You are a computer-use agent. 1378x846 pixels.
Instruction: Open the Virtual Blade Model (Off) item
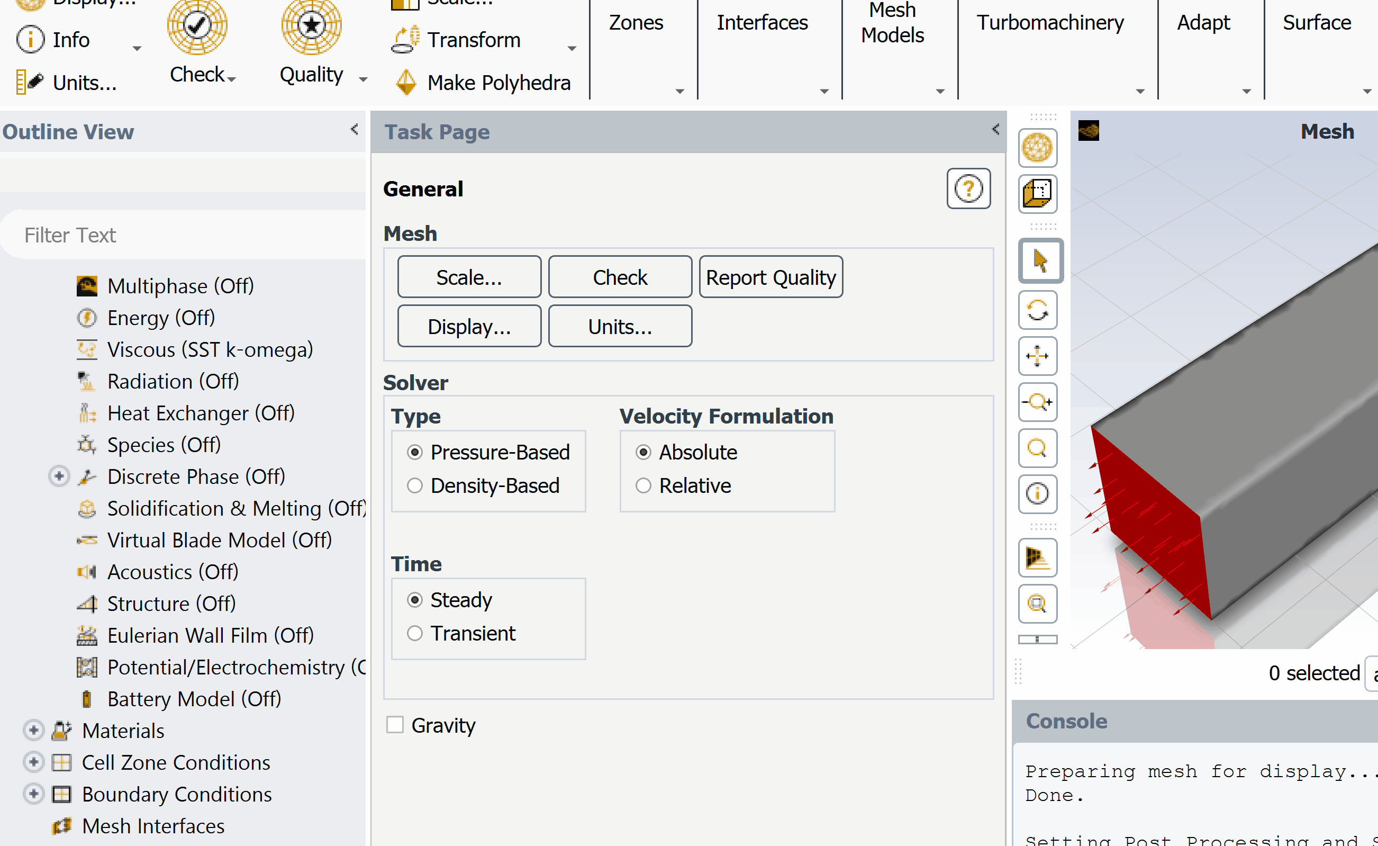pos(219,540)
